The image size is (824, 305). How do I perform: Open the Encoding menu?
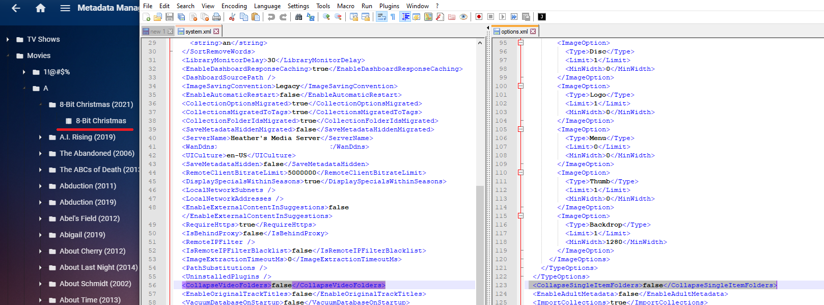click(234, 6)
